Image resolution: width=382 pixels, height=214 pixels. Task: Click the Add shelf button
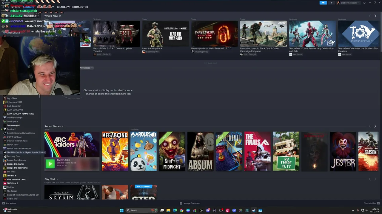[x=211, y=63]
